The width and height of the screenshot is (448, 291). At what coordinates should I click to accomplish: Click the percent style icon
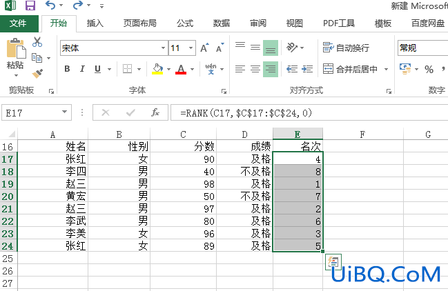point(429,70)
